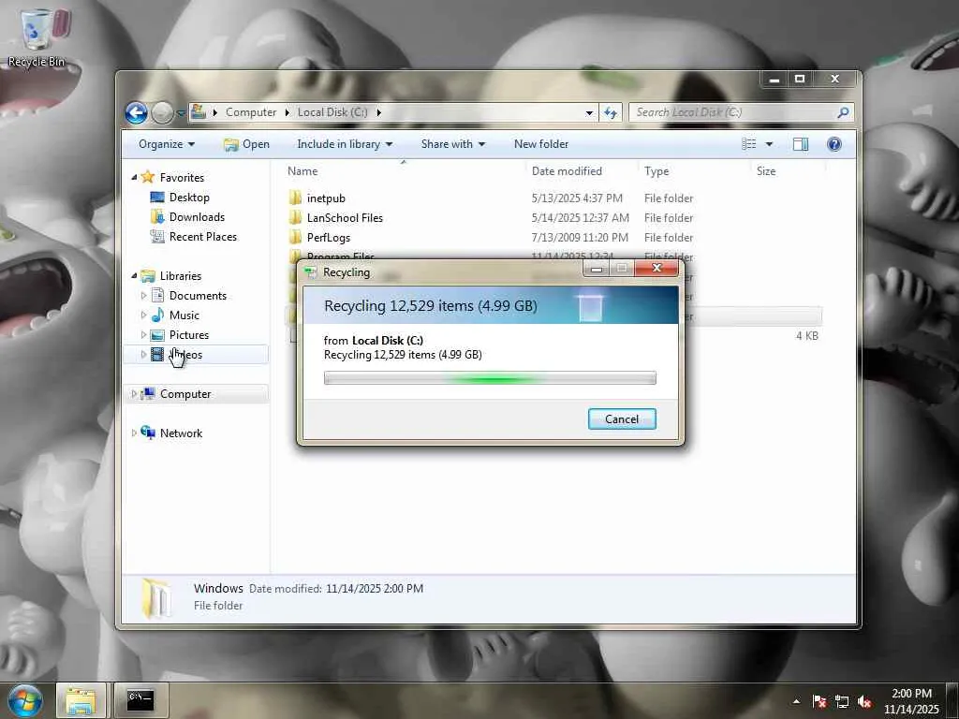Select Computer breadcrumb in address bar

pyautogui.click(x=251, y=112)
